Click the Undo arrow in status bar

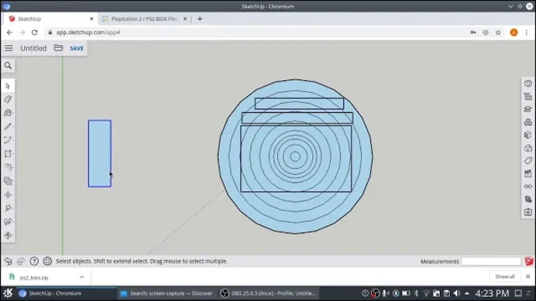(8, 261)
